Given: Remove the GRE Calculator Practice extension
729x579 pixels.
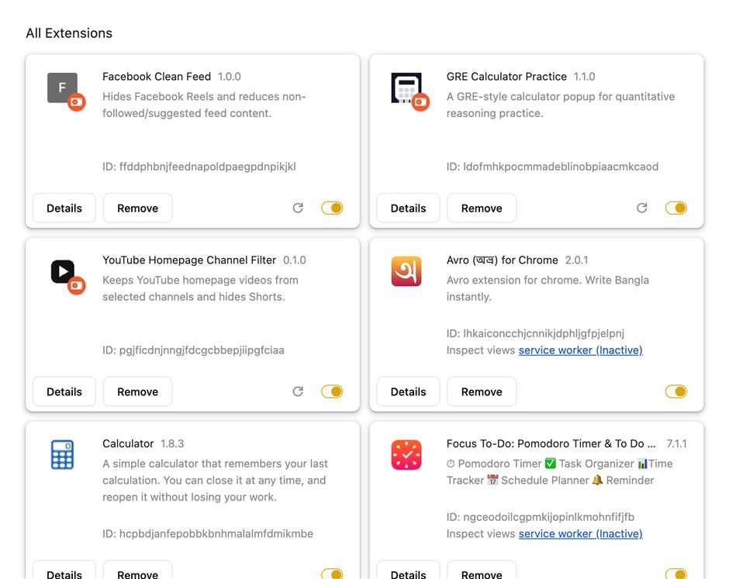Looking at the screenshot, I should 482,209.
